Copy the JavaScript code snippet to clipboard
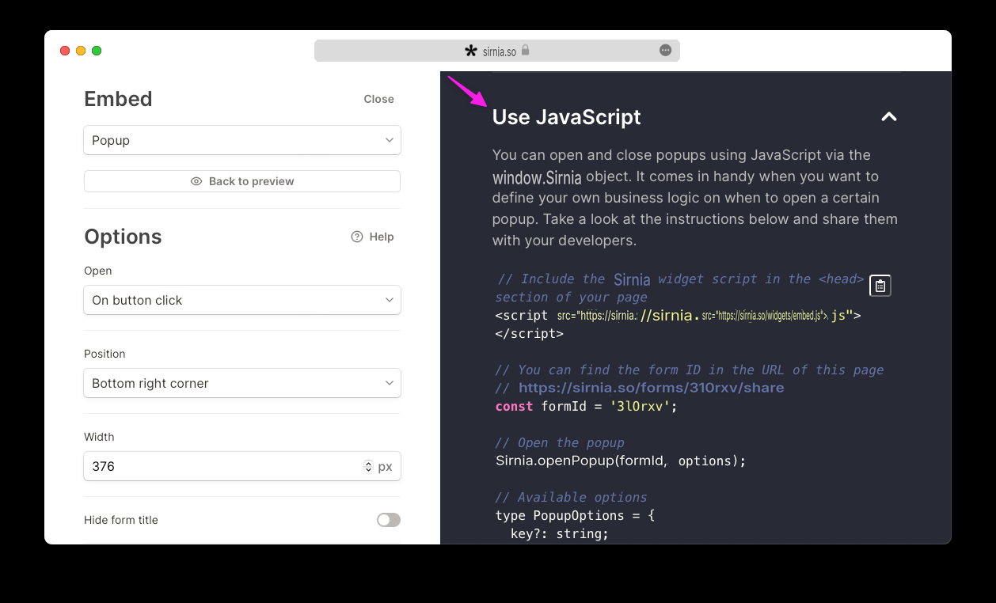The width and height of the screenshot is (996, 603). pyautogui.click(x=880, y=286)
